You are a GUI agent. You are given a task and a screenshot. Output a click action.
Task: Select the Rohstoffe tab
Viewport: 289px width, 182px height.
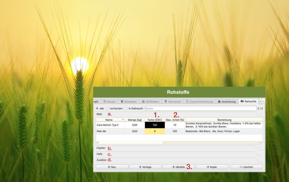pos(248,101)
